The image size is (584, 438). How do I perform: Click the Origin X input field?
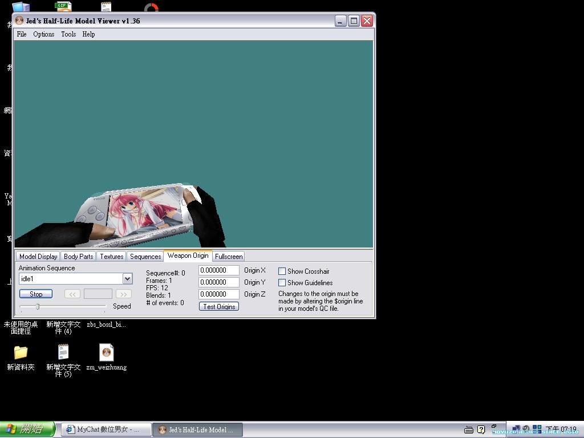coord(218,270)
